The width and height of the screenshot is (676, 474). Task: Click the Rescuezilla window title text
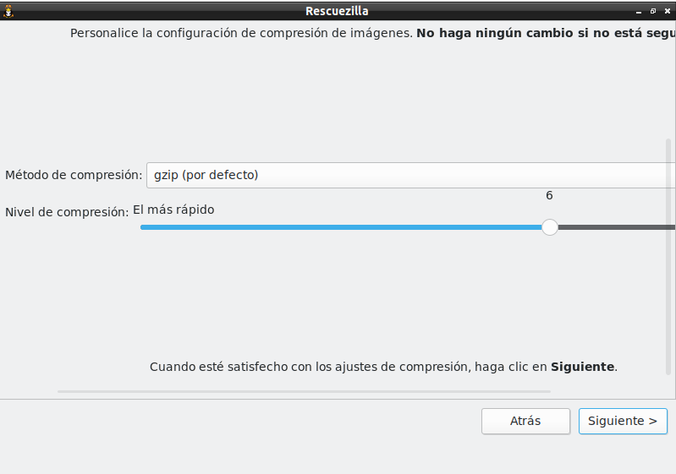click(337, 11)
